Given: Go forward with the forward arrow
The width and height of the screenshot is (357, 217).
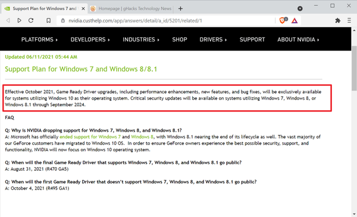Looking at the screenshot, I should pos(20,21).
